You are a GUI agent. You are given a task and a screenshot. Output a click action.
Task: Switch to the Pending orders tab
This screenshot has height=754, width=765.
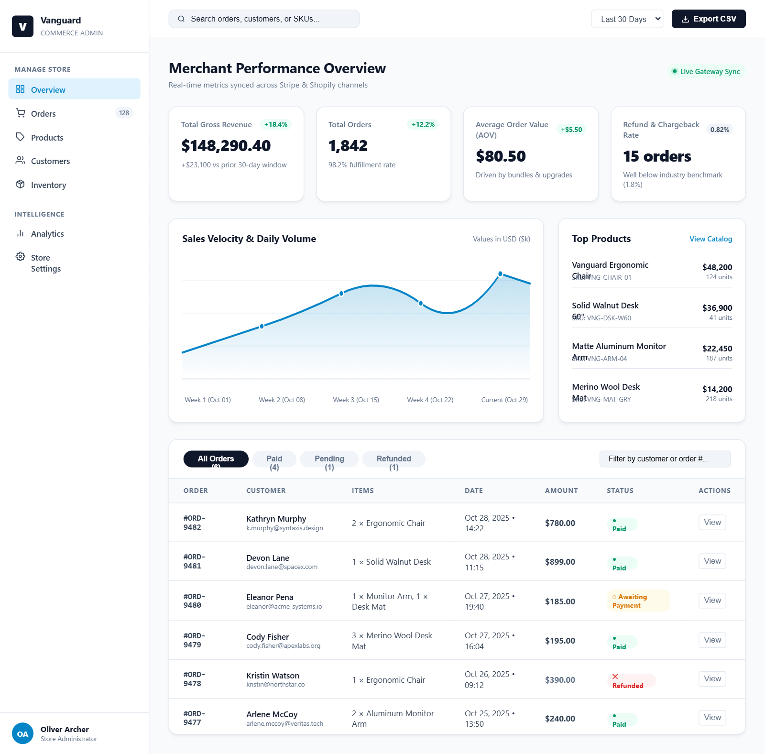pyautogui.click(x=329, y=459)
